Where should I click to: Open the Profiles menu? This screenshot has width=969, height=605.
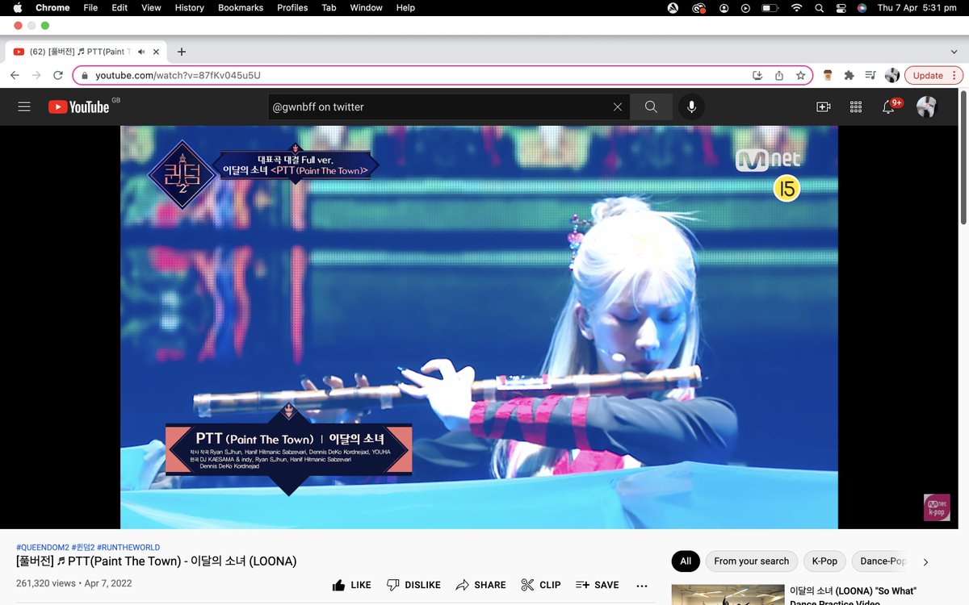(292, 7)
